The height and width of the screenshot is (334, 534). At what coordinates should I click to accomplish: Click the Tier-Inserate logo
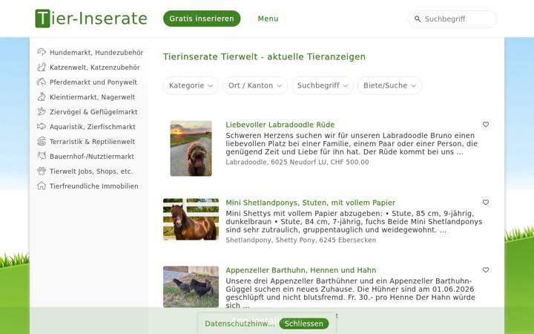[x=91, y=19]
